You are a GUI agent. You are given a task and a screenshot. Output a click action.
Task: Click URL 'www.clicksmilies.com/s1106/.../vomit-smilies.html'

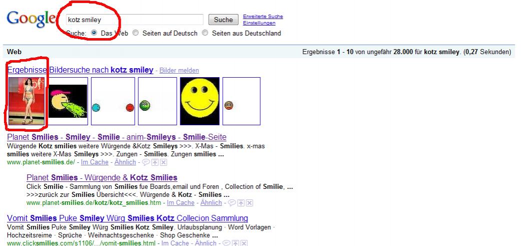[x=81, y=243]
